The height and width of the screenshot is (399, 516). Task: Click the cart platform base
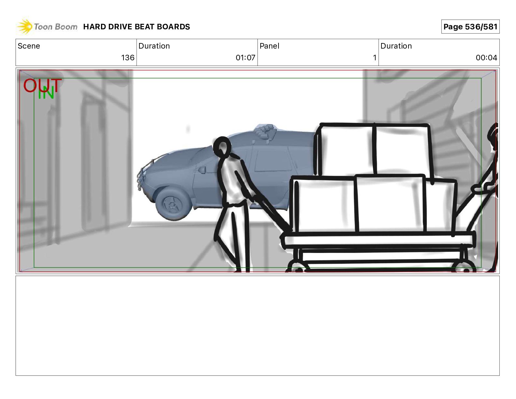[379, 241]
